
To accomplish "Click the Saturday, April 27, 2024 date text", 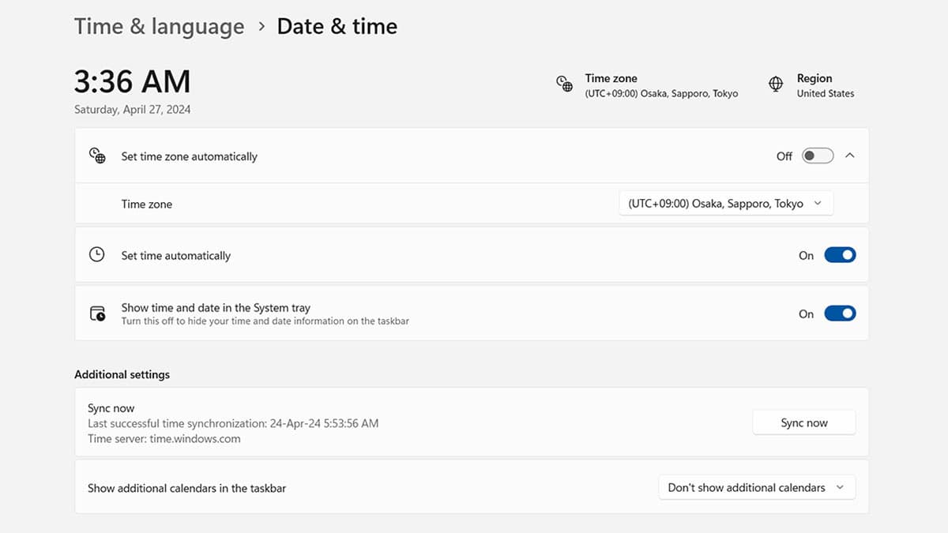I will (132, 110).
